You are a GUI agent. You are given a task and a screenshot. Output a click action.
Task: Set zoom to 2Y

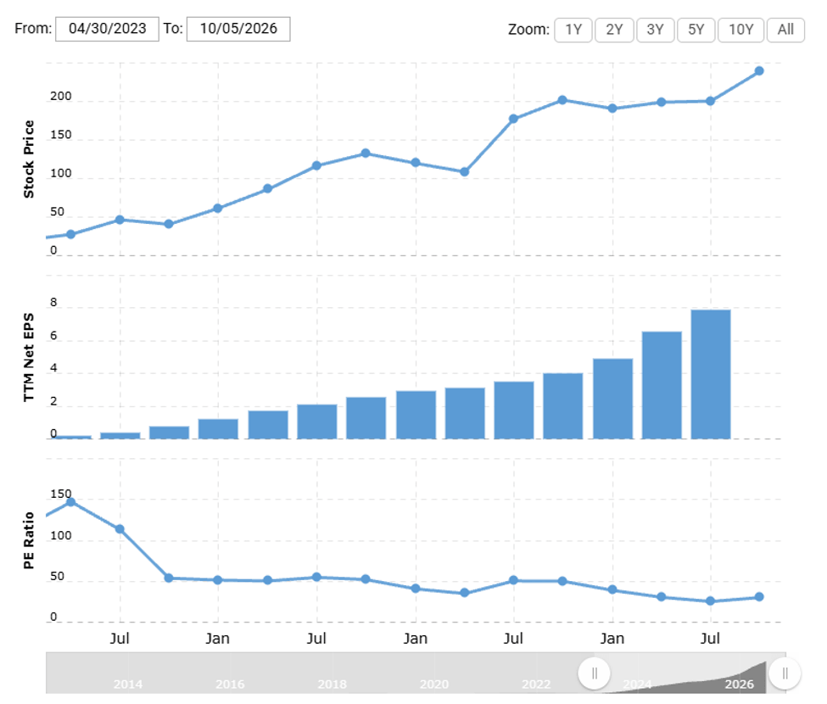614,30
